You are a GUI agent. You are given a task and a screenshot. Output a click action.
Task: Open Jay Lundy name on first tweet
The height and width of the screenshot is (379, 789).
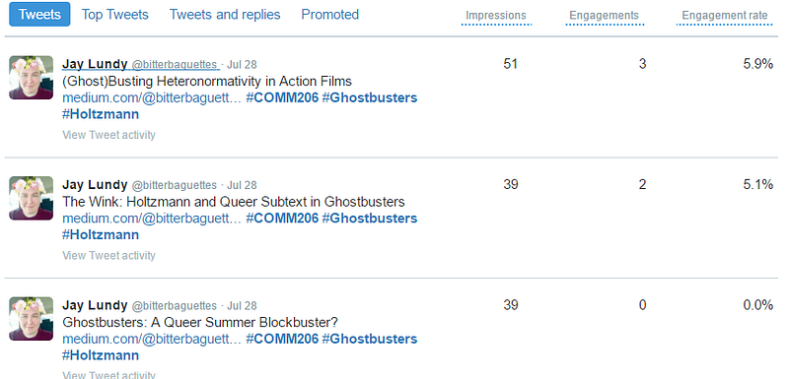point(95,64)
